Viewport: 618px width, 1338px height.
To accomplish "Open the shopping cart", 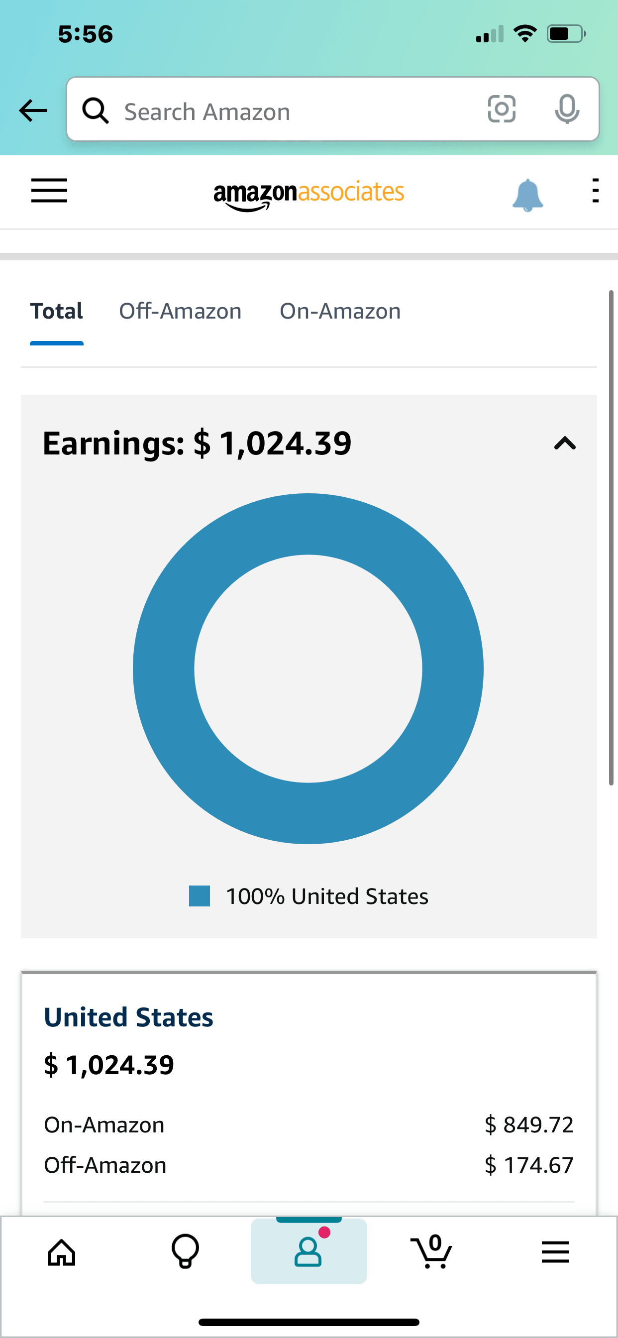I will point(431,1251).
